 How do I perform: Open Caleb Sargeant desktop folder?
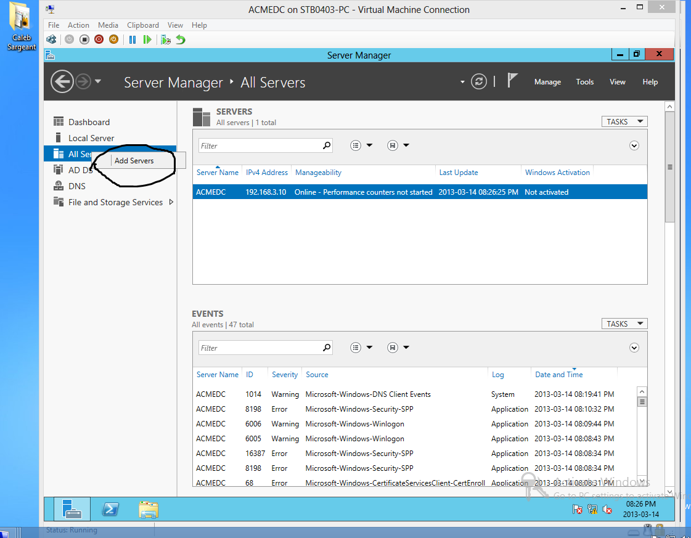21,26
